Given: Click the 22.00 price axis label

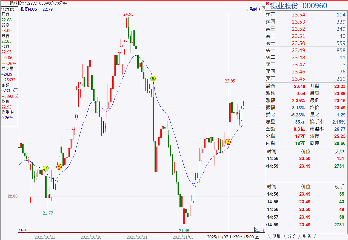Looking at the screenshot, I should (x=12, y=196).
